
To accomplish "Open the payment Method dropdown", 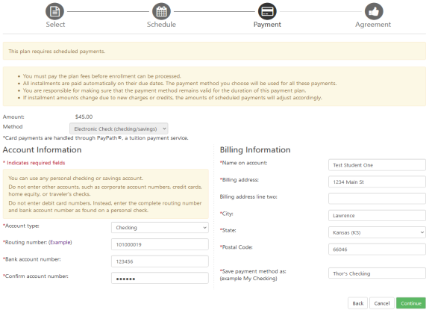I will (119, 128).
